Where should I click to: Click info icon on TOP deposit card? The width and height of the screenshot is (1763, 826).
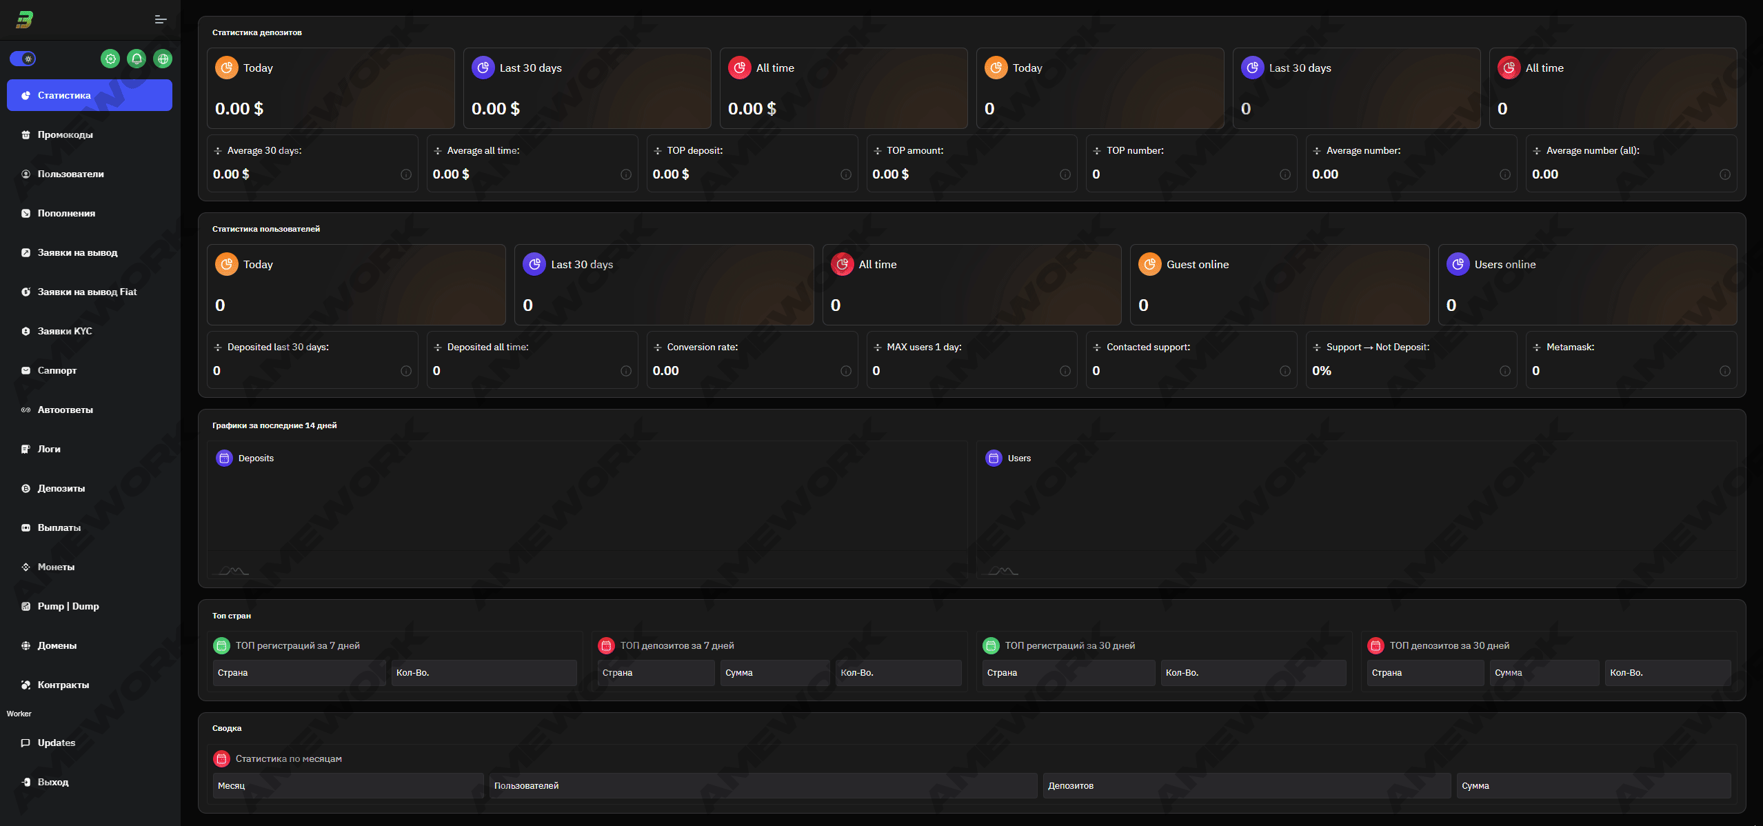(x=845, y=174)
